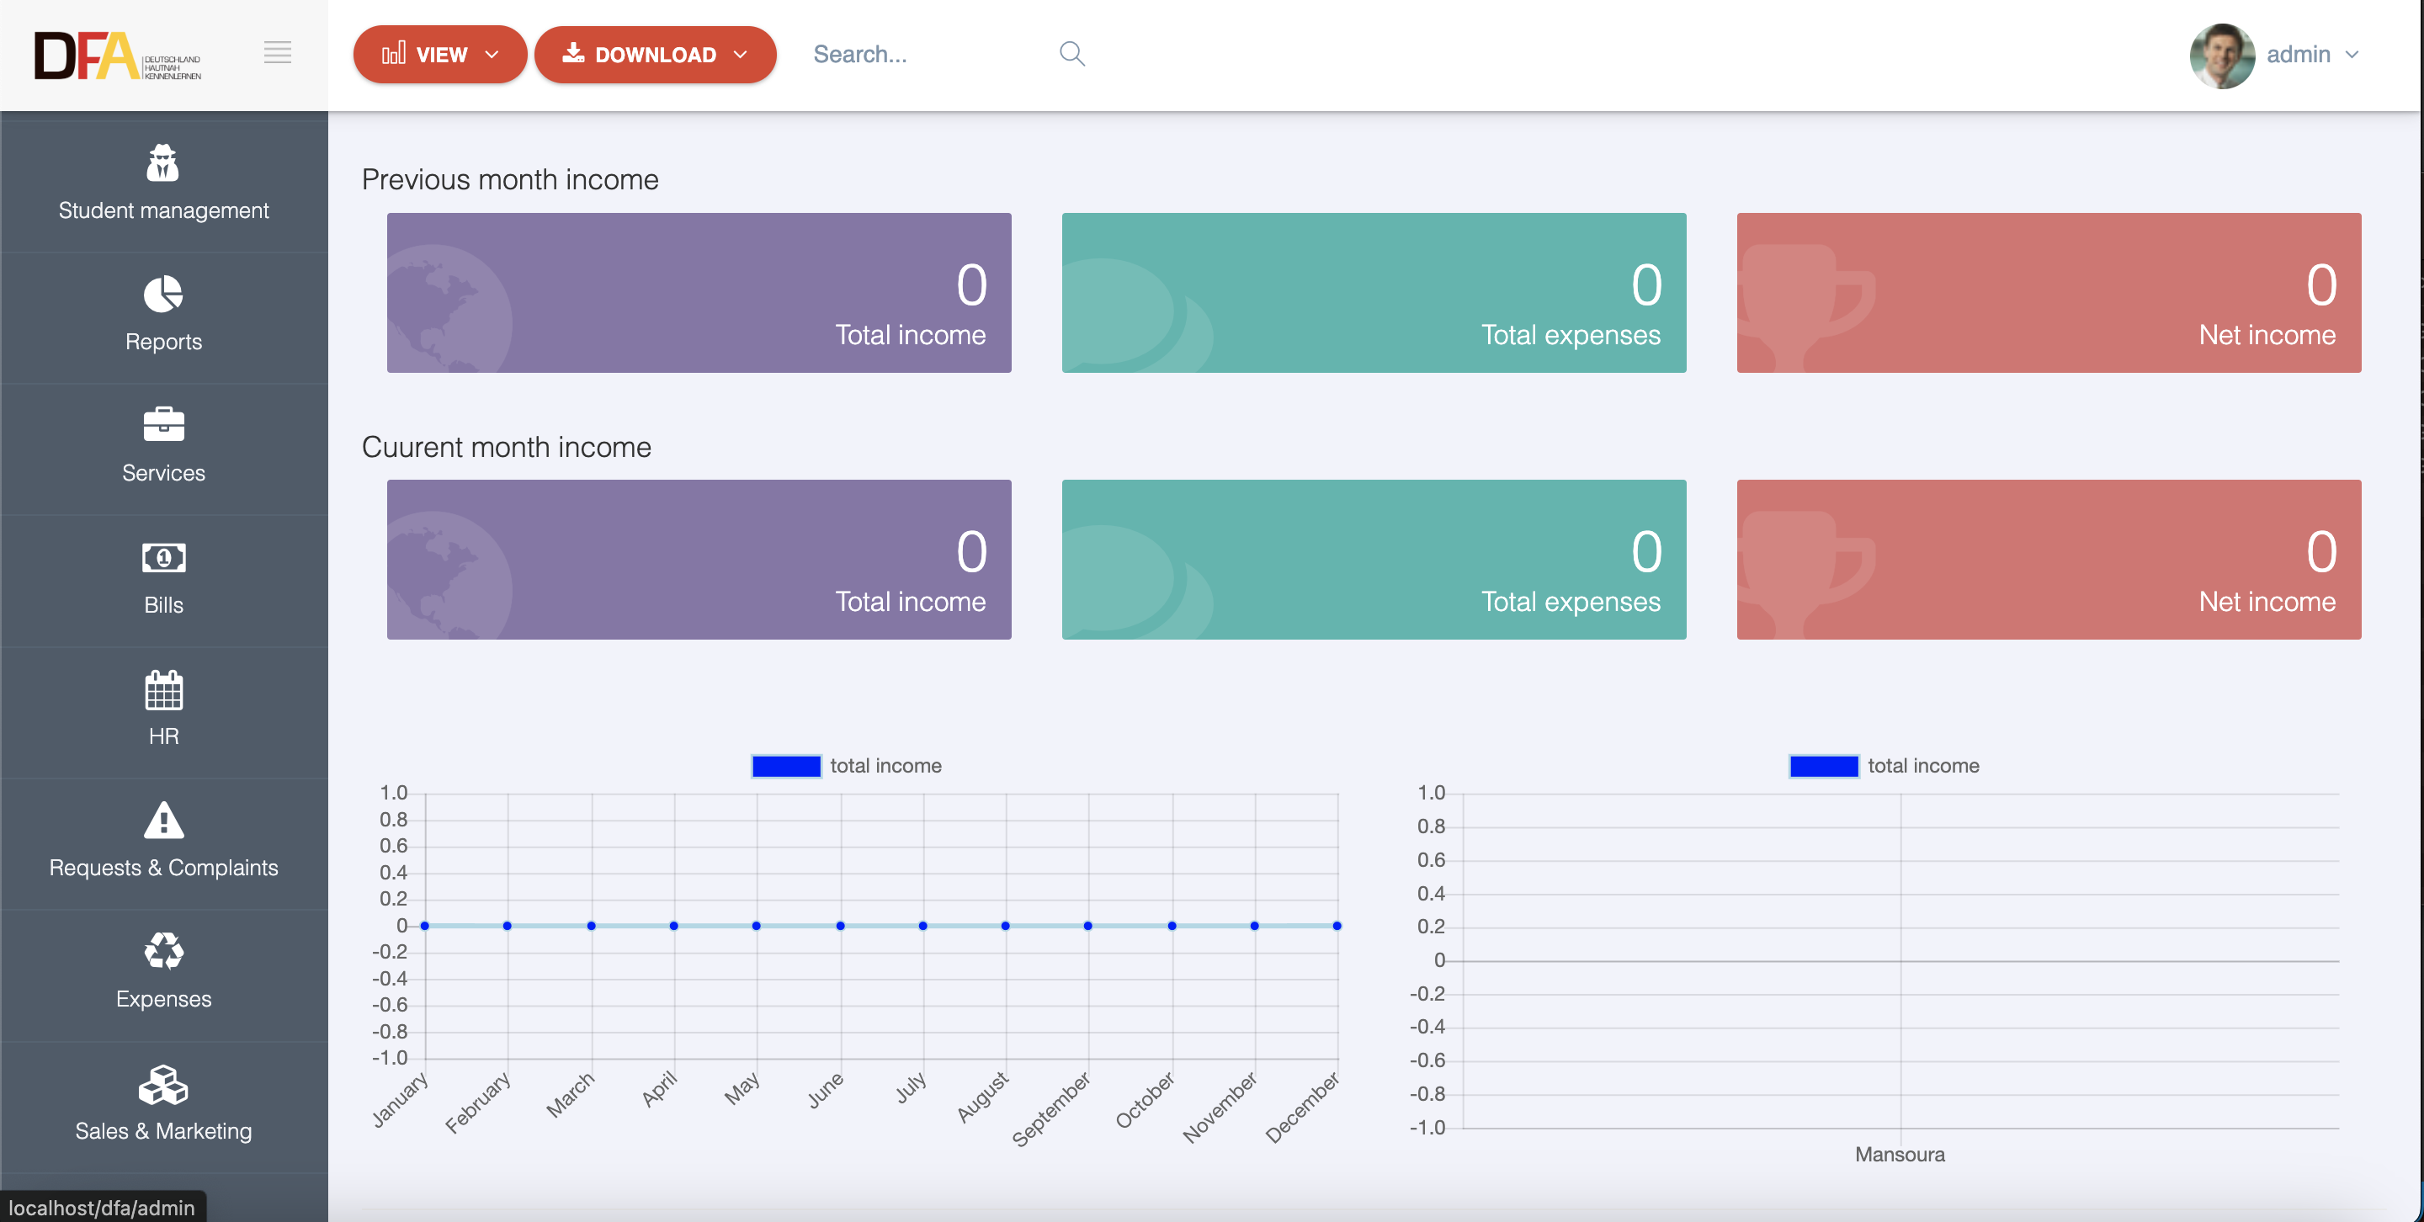2424x1222 pixels.
Task: Click the March data point on chart
Action: [x=591, y=926]
